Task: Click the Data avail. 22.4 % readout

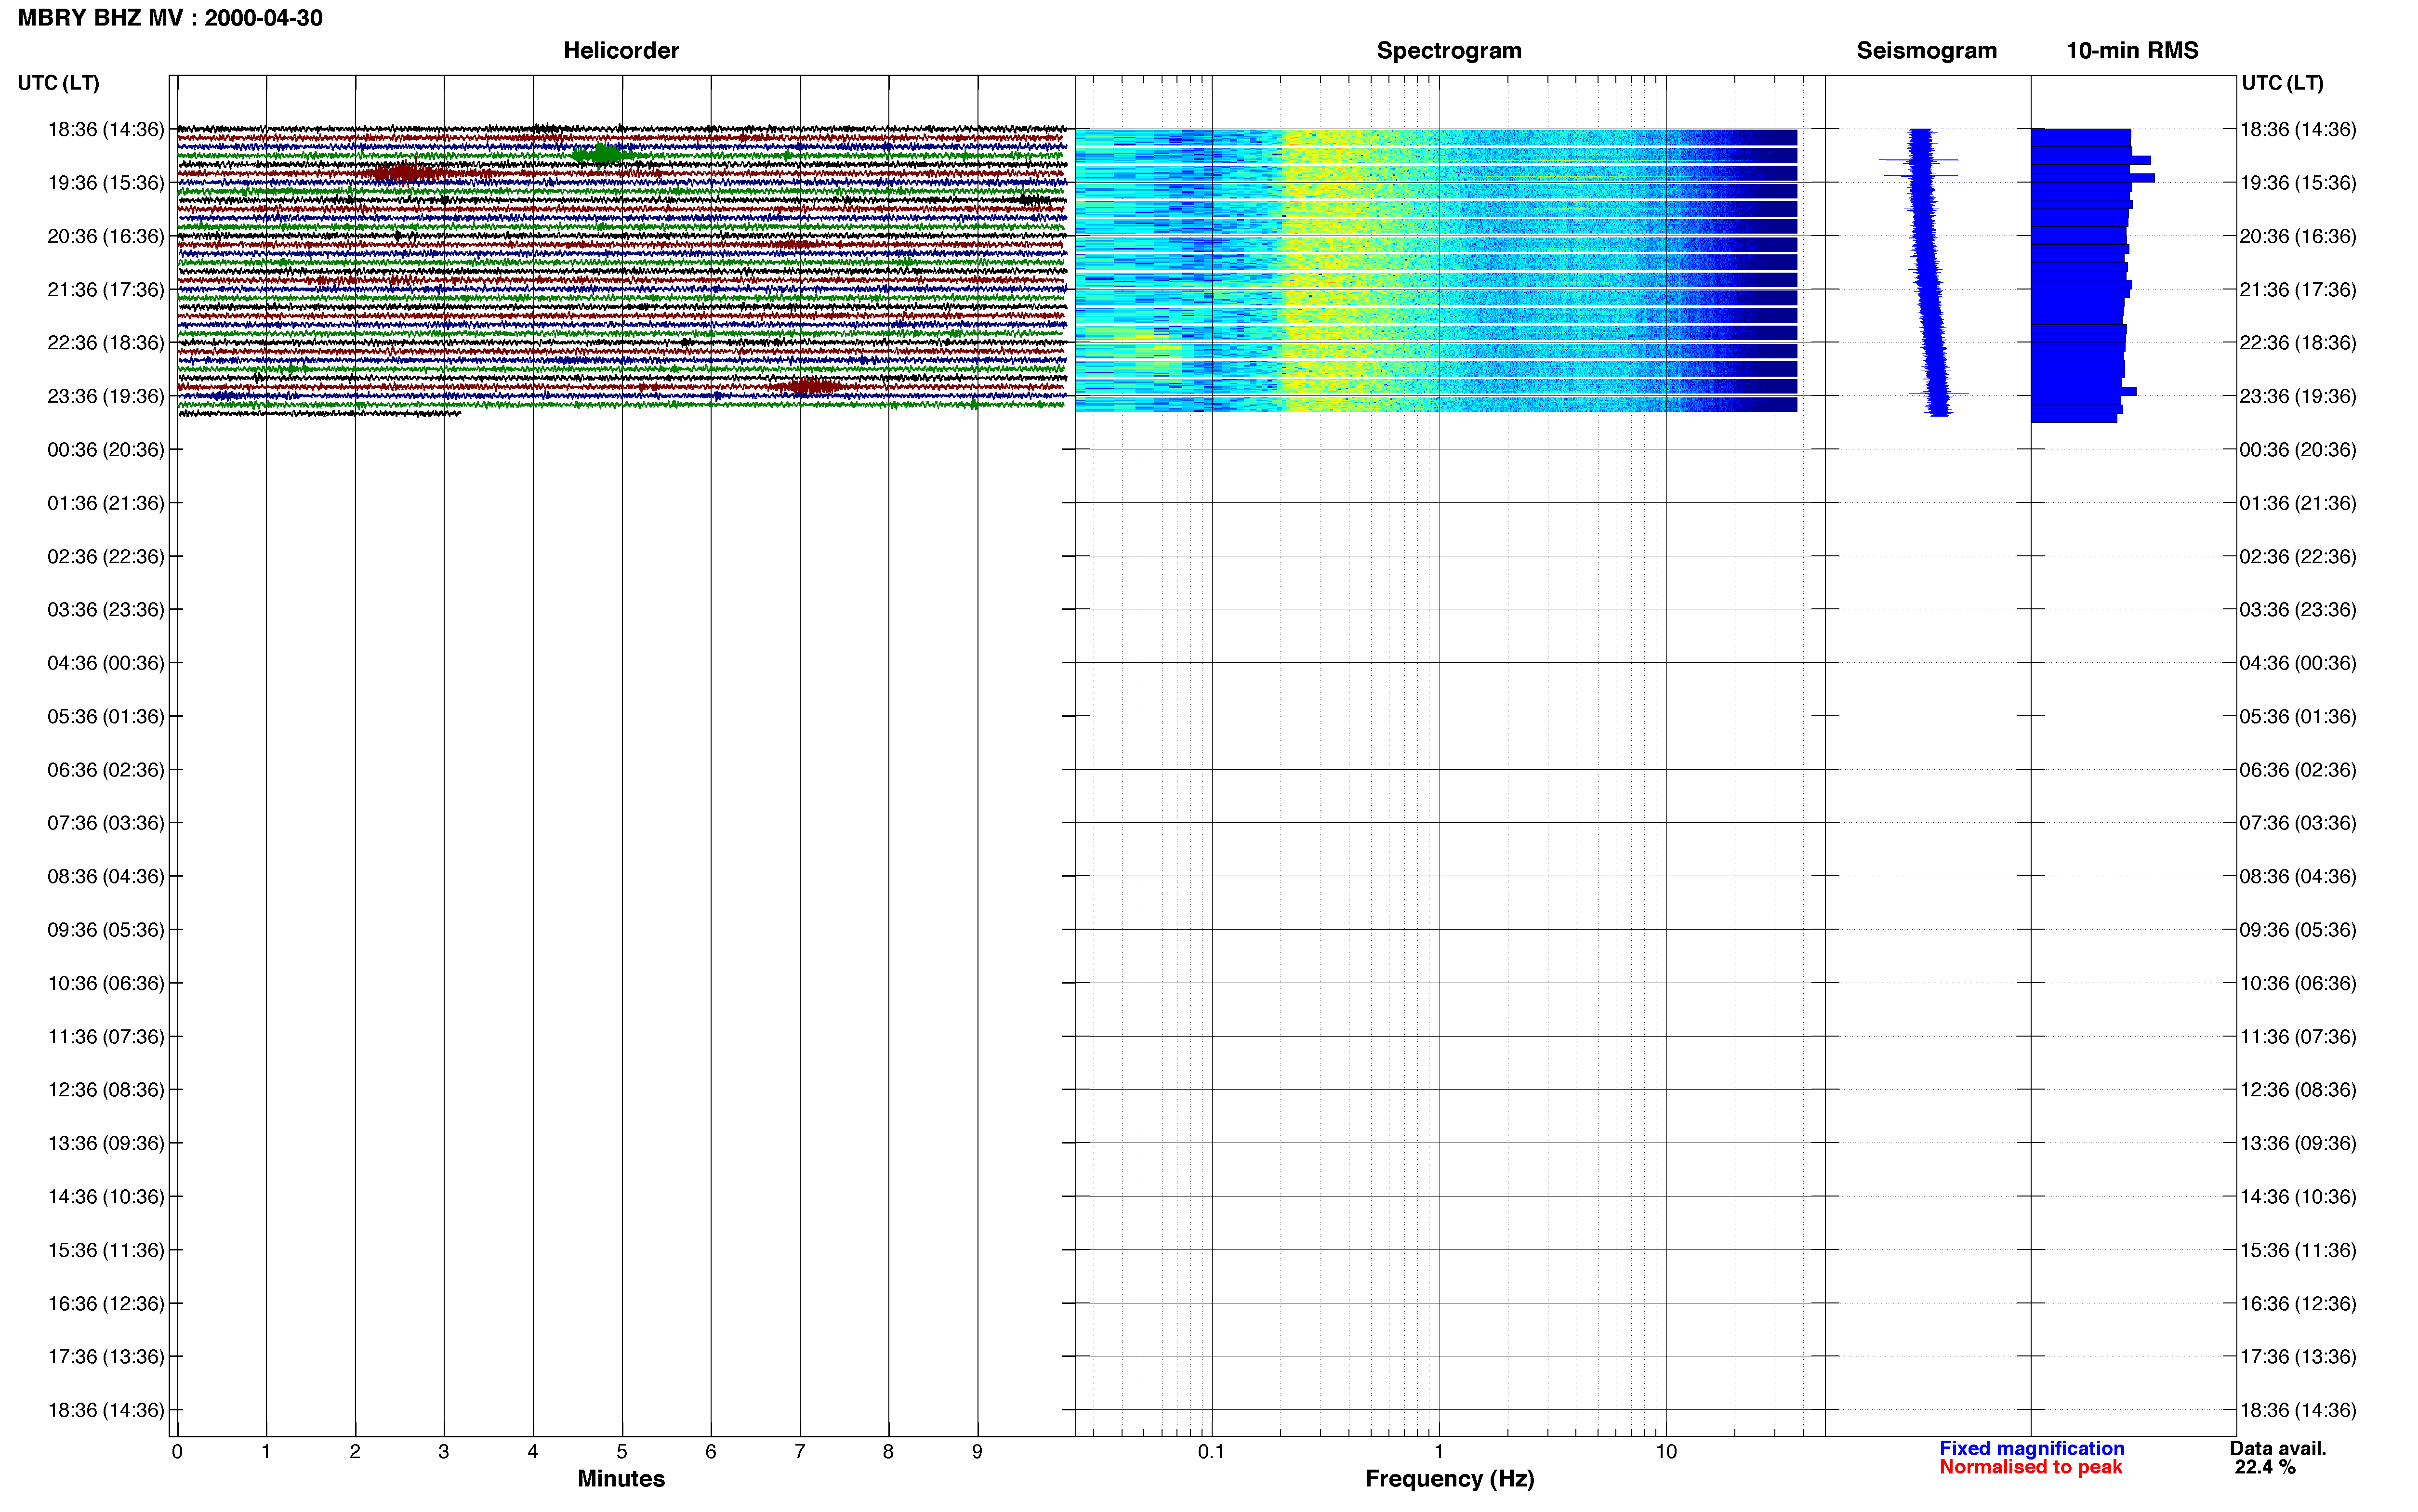Action: (2277, 1458)
